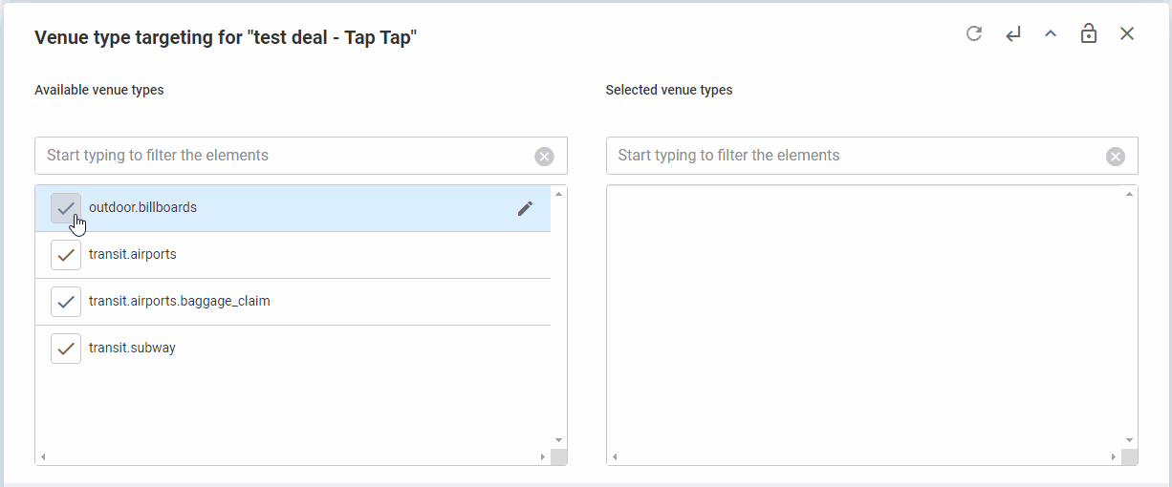Toggle the transit.airports checkbox
The image size is (1172, 487).
point(66,255)
